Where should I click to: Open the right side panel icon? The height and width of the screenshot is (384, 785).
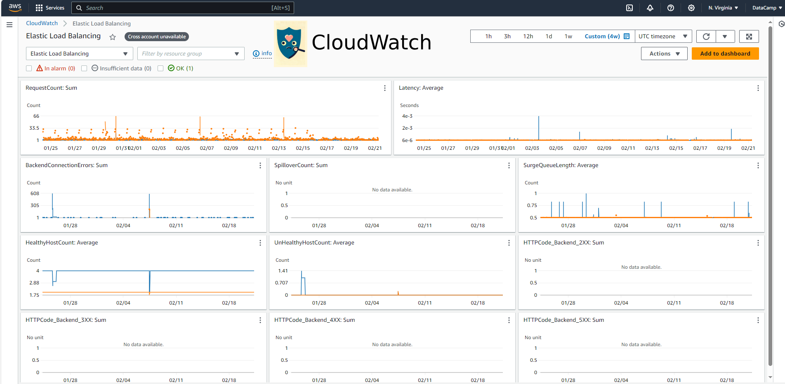click(x=781, y=24)
